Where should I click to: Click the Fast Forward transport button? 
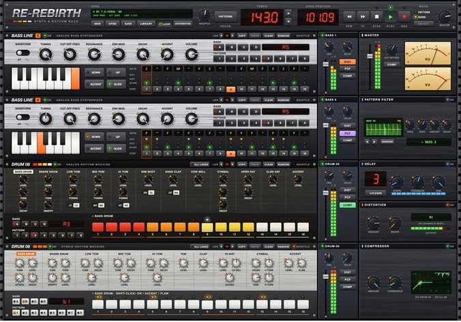point(363,17)
